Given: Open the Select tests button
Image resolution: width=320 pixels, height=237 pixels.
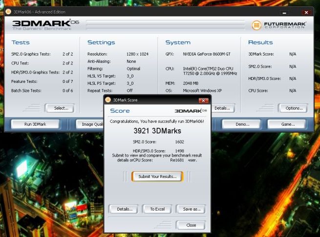Looking at the screenshot, I should 60,108.
